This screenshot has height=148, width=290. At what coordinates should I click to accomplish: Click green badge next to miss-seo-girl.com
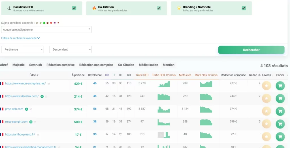[x=31, y=122]
